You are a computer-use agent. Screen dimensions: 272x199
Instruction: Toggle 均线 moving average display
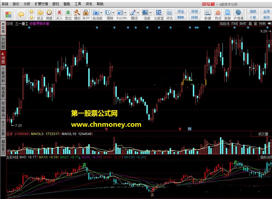coord(235,24)
